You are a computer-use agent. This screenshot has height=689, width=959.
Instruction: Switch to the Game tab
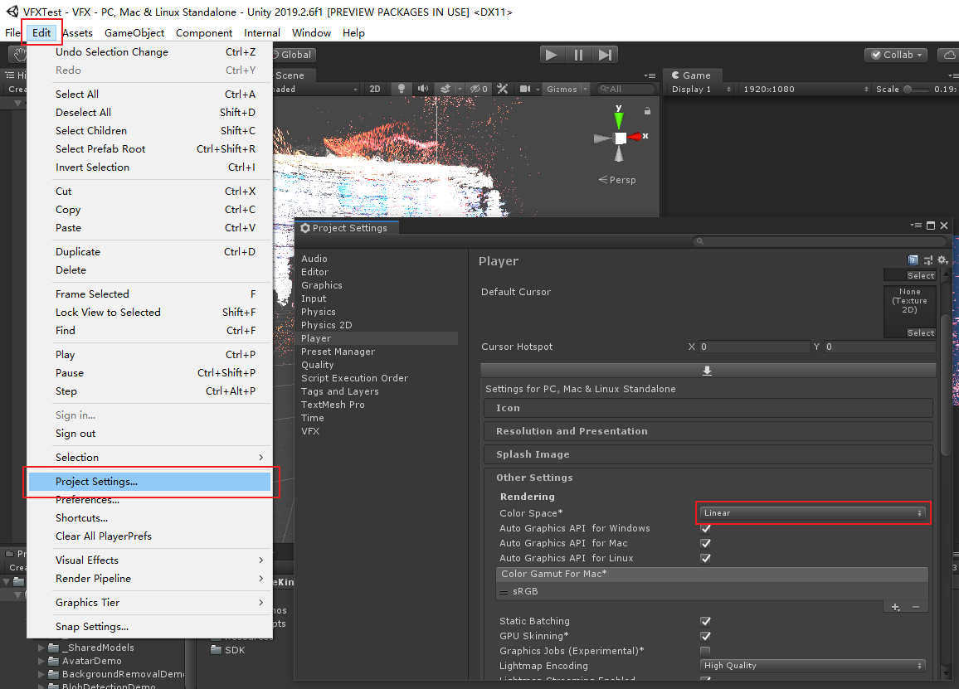[x=692, y=75]
